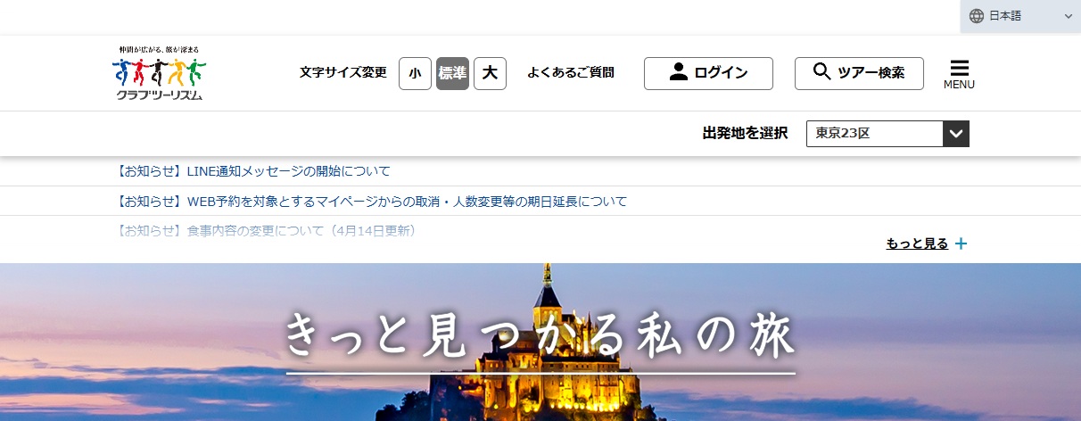Image resolution: width=1081 pixels, height=421 pixels.
Task: Click the globe language icon
Action: 977,16
